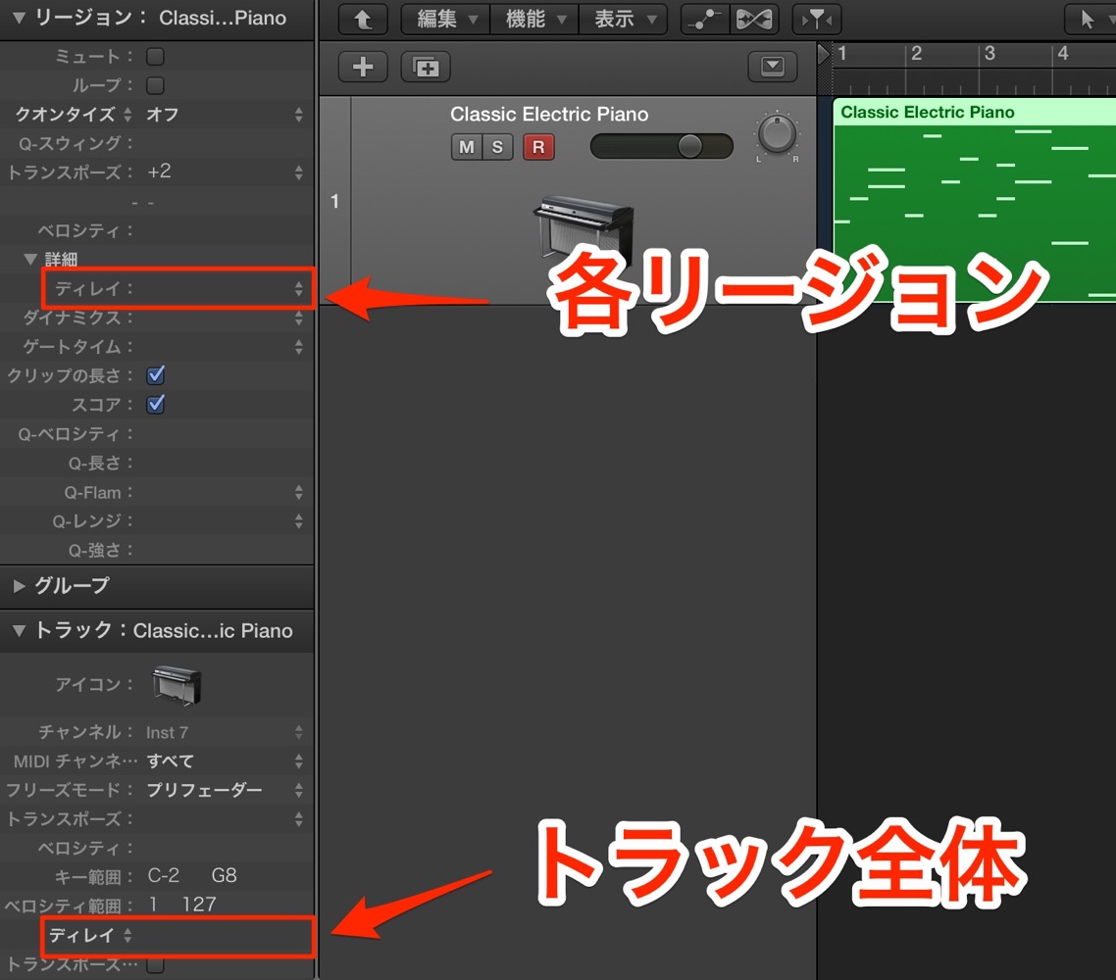Open the 表示 menu
The width and height of the screenshot is (1116, 980).
coord(624,20)
